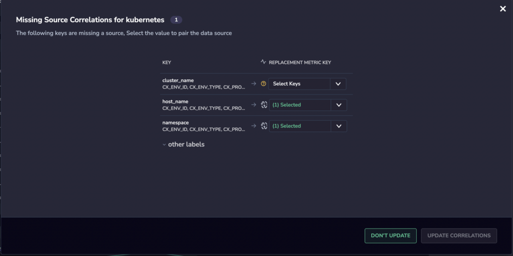
Task: Expand the host_name dropdown chevron
Action: (x=339, y=105)
